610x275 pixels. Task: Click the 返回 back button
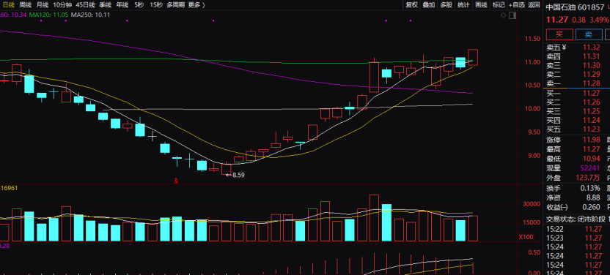pyautogui.click(x=534, y=4)
